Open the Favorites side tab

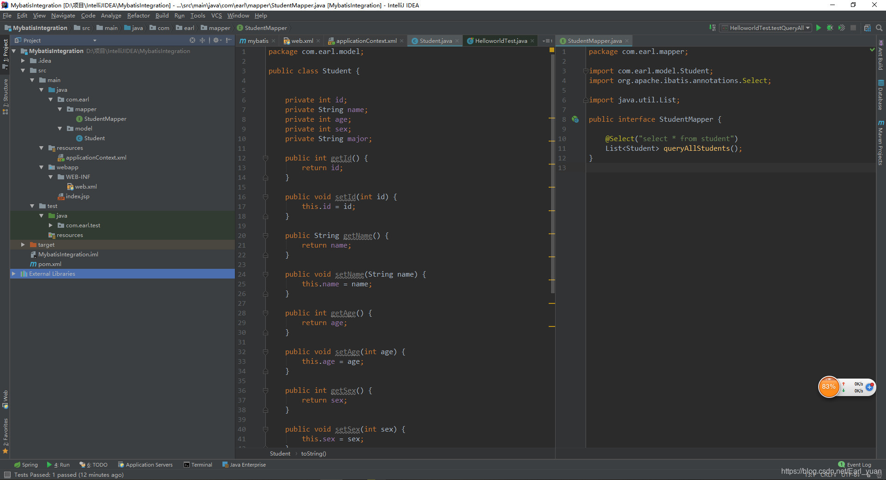tap(6, 436)
